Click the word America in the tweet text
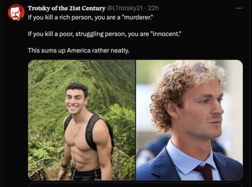This screenshot has height=187, width=252. tap(79, 51)
